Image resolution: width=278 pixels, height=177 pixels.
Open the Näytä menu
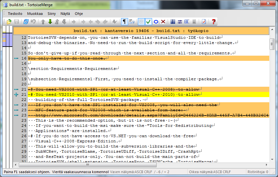coord(65,14)
